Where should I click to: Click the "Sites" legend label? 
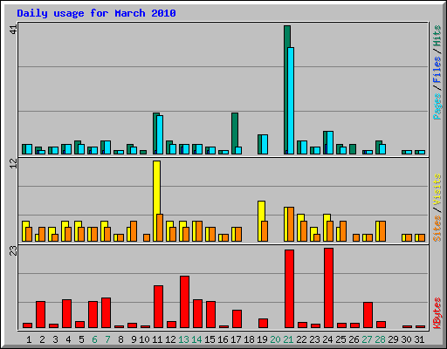(437, 229)
